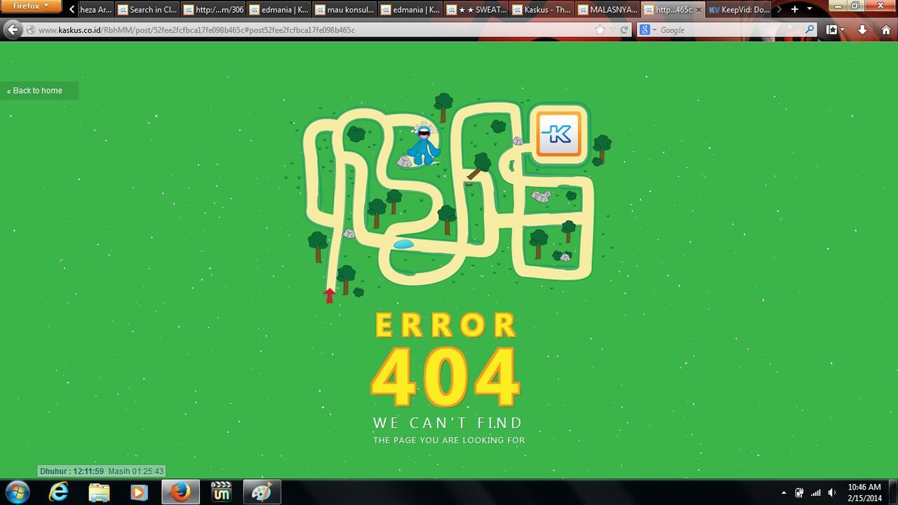The width and height of the screenshot is (898, 505).
Task: Open the network signal tray icon
Action: click(x=816, y=492)
